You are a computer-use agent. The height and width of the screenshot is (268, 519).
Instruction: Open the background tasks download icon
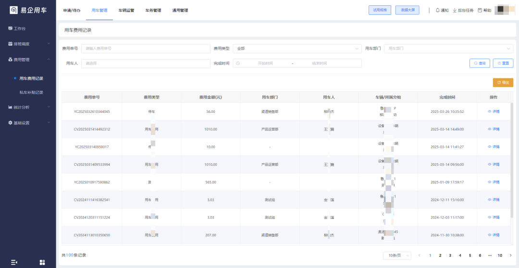pos(455,10)
